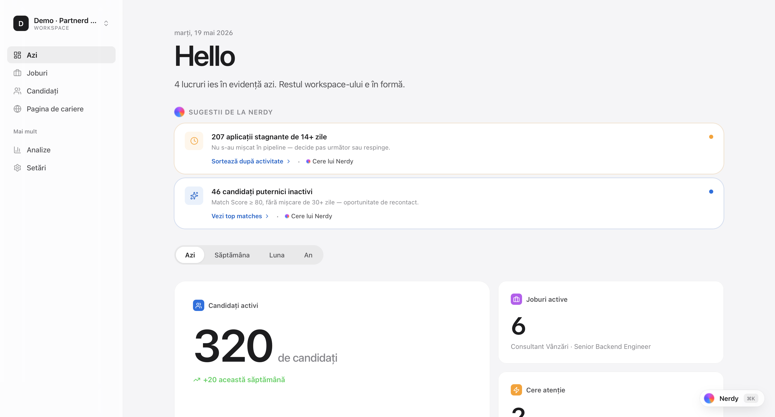775x417 pixels.
Task: Open Setări page
Action: point(61,168)
